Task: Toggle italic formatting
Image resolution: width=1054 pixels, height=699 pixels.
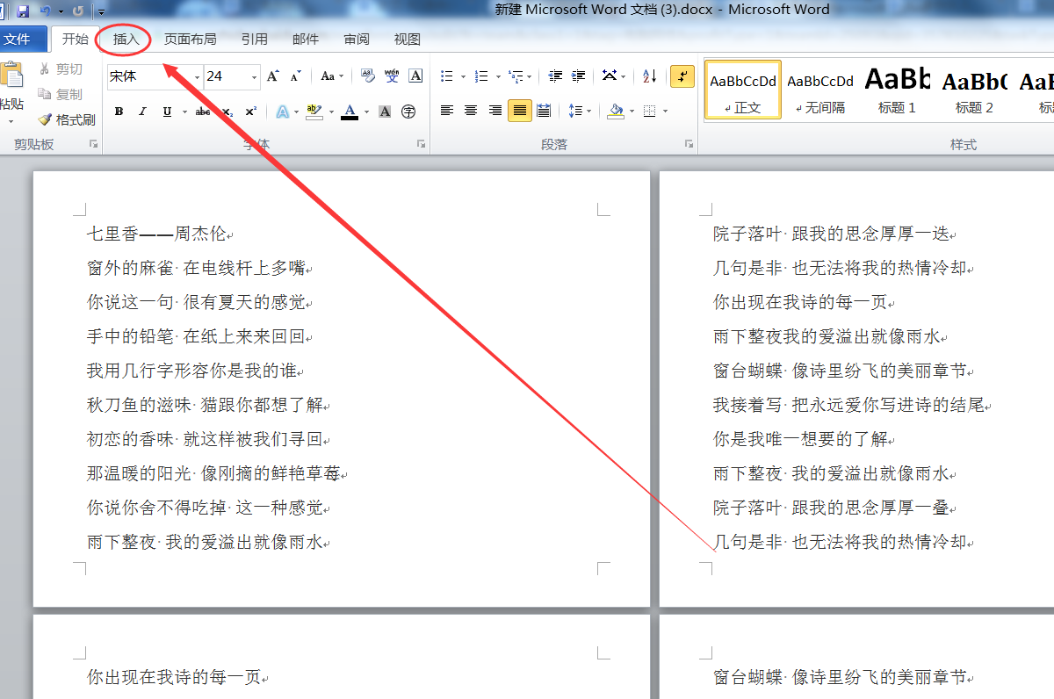Action: coord(142,112)
